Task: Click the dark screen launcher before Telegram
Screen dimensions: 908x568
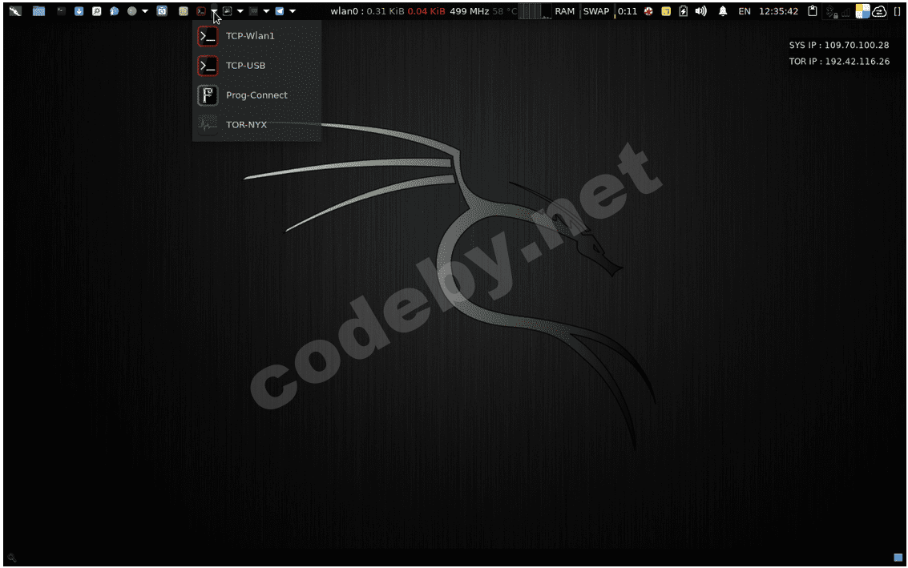Action: click(x=253, y=11)
